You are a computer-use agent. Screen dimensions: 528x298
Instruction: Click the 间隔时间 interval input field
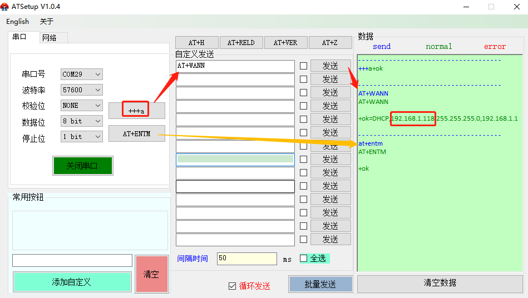[x=246, y=259]
